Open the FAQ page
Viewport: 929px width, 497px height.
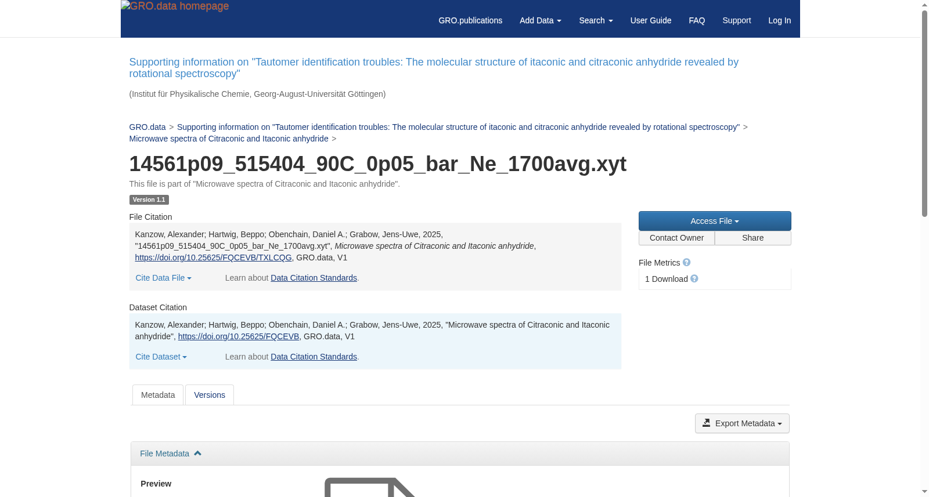click(697, 20)
